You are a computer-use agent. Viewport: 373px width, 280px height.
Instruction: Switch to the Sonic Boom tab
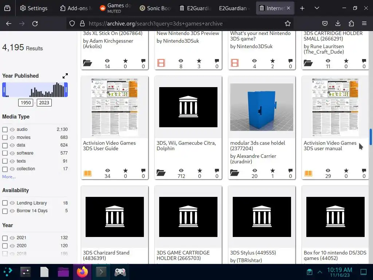tap(155, 8)
